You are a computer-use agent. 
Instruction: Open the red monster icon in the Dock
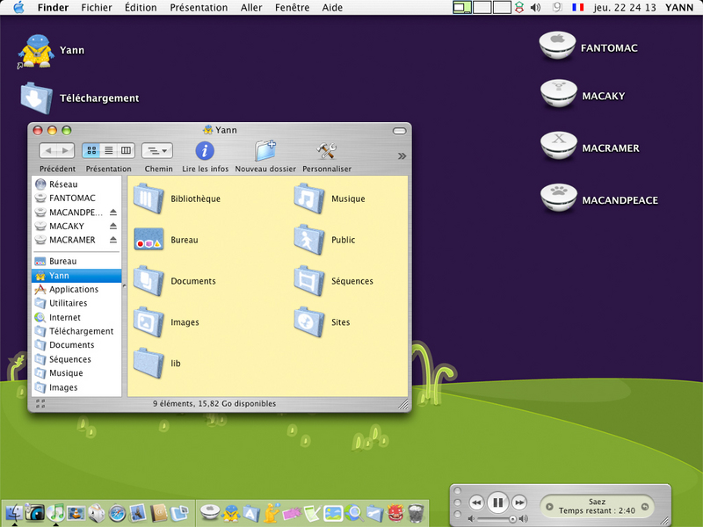[x=395, y=513]
